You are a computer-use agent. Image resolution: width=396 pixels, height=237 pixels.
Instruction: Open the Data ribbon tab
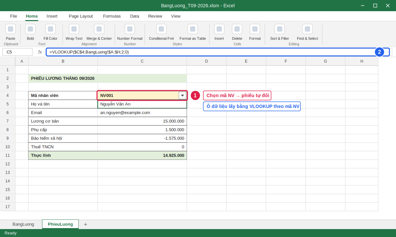click(134, 16)
